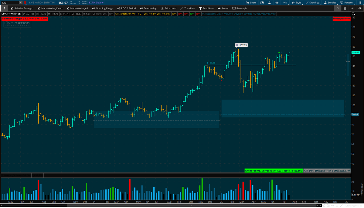Click the last price 153.67 in header
The width and height of the screenshot is (364, 208).
[x=63, y=2]
